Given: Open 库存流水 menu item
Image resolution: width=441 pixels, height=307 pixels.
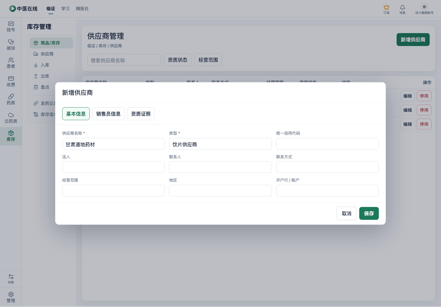Looking at the screenshot, I should point(43,114).
